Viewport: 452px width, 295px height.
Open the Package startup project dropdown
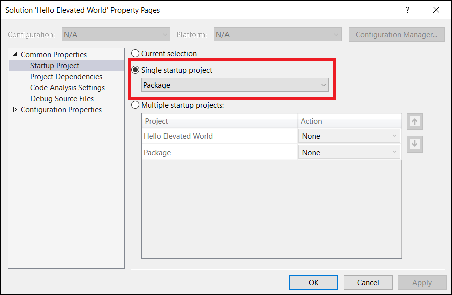pyautogui.click(x=324, y=85)
